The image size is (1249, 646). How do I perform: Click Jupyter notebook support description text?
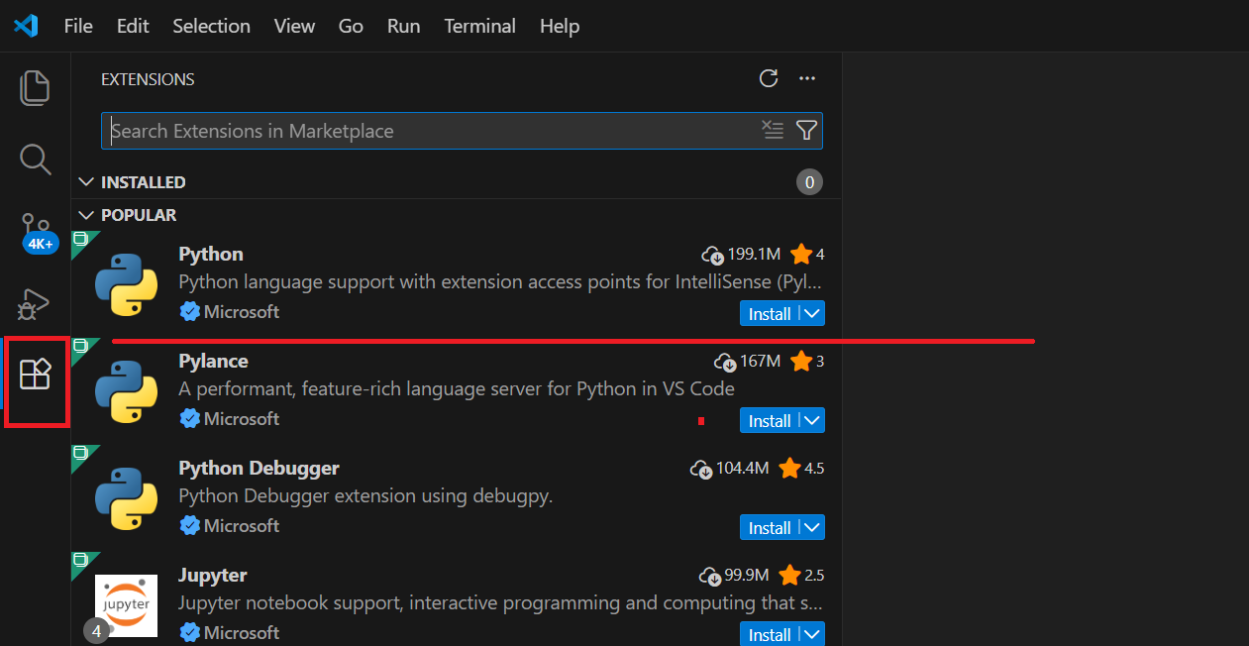click(500, 602)
